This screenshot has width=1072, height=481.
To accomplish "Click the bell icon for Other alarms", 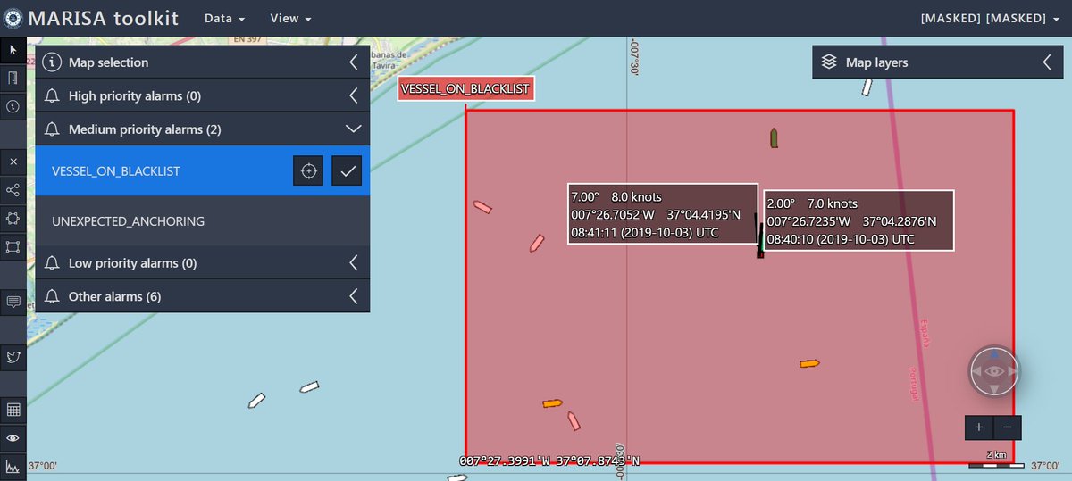I will (53, 296).
